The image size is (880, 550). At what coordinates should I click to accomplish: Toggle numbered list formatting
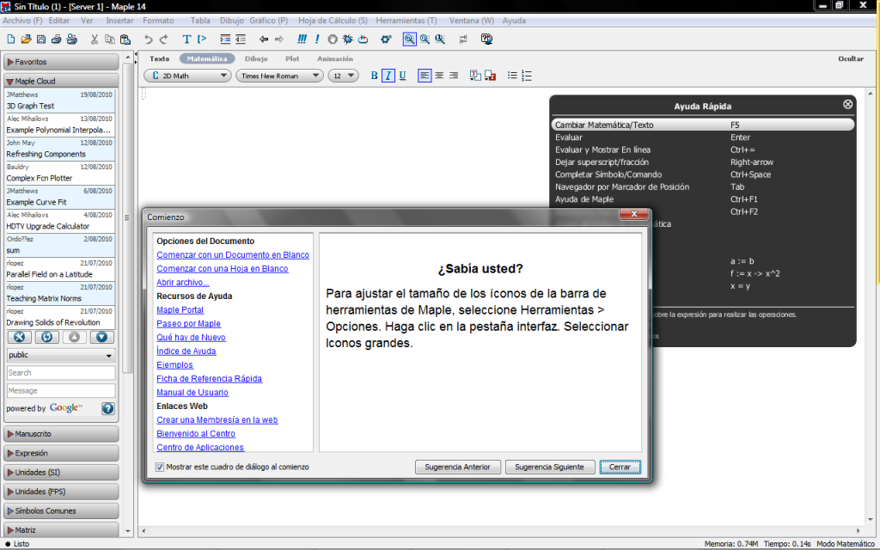pos(527,76)
